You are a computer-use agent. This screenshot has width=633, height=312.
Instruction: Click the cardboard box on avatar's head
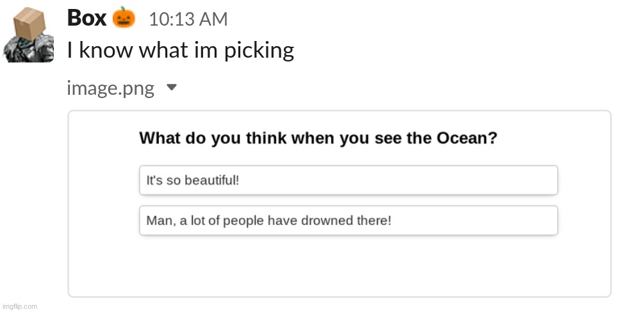click(31, 21)
